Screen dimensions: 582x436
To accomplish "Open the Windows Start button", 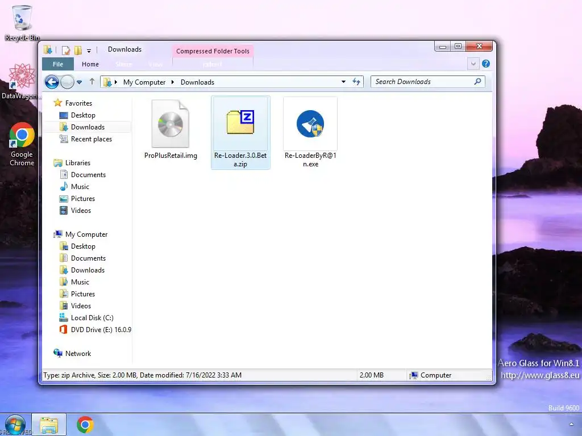I will [x=15, y=425].
